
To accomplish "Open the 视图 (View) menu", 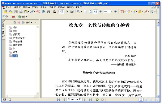I will point(26,7).
